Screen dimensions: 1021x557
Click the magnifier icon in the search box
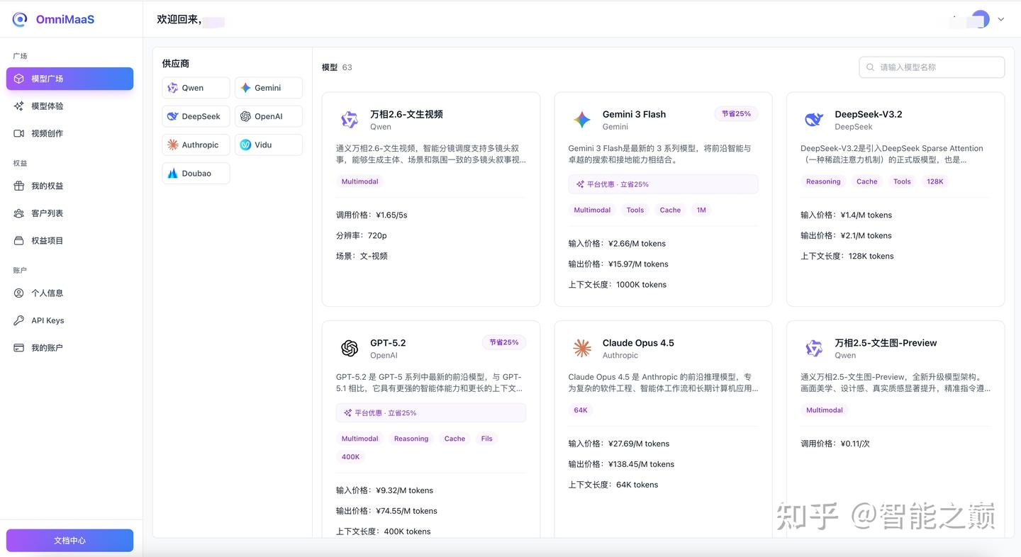pyautogui.click(x=870, y=67)
